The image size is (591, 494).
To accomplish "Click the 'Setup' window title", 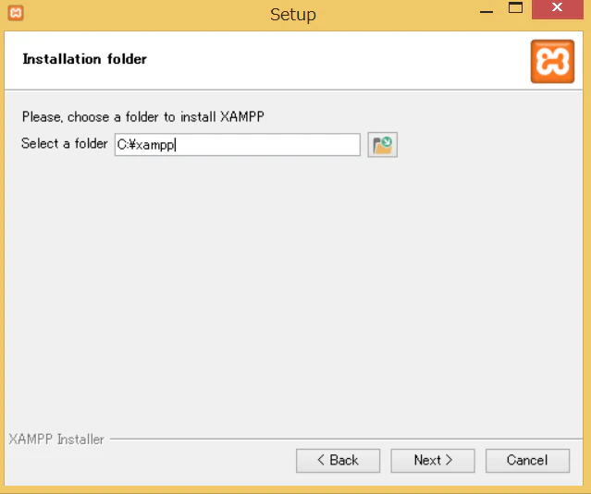I will [293, 15].
